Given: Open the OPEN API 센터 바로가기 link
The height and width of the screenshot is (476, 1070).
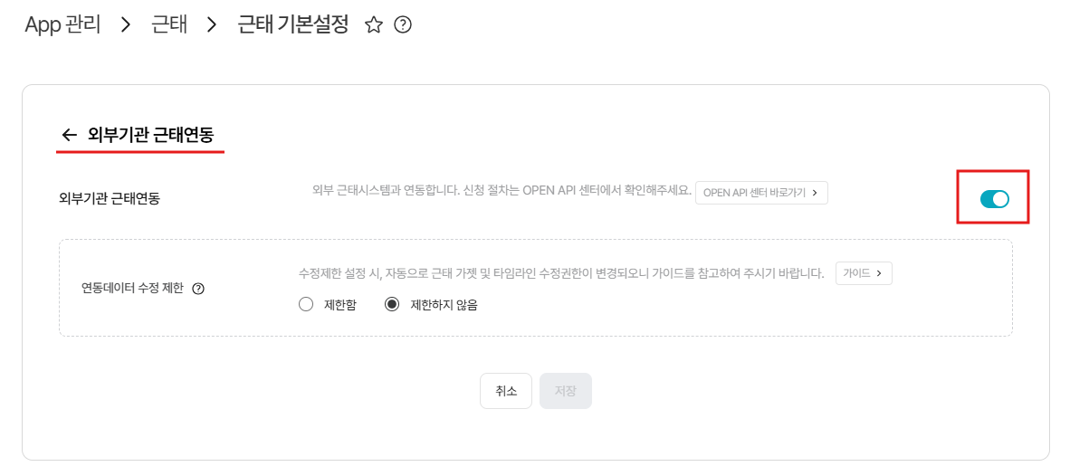Looking at the screenshot, I should (761, 193).
